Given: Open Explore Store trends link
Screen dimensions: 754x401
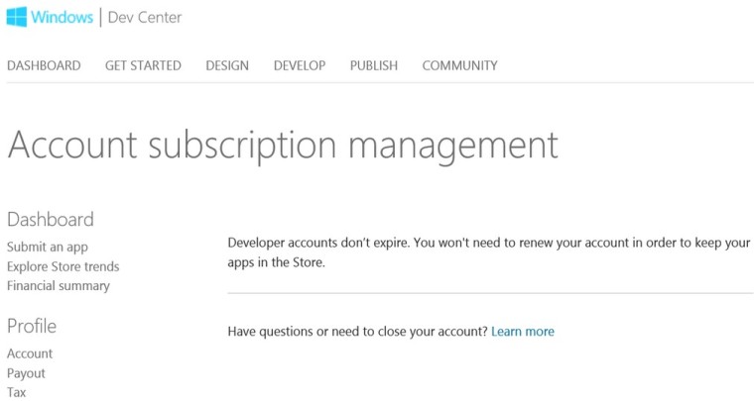Looking at the screenshot, I should [x=63, y=266].
